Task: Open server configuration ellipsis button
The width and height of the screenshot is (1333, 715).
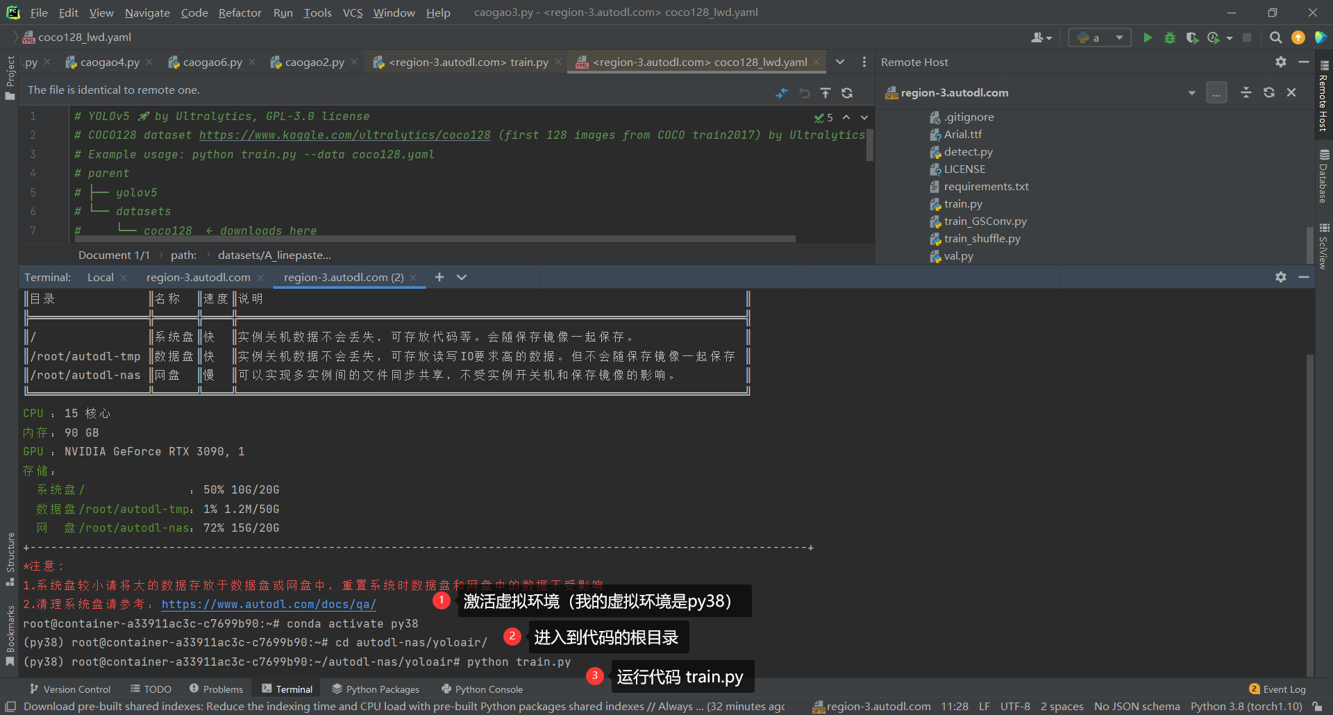Action: (1216, 93)
